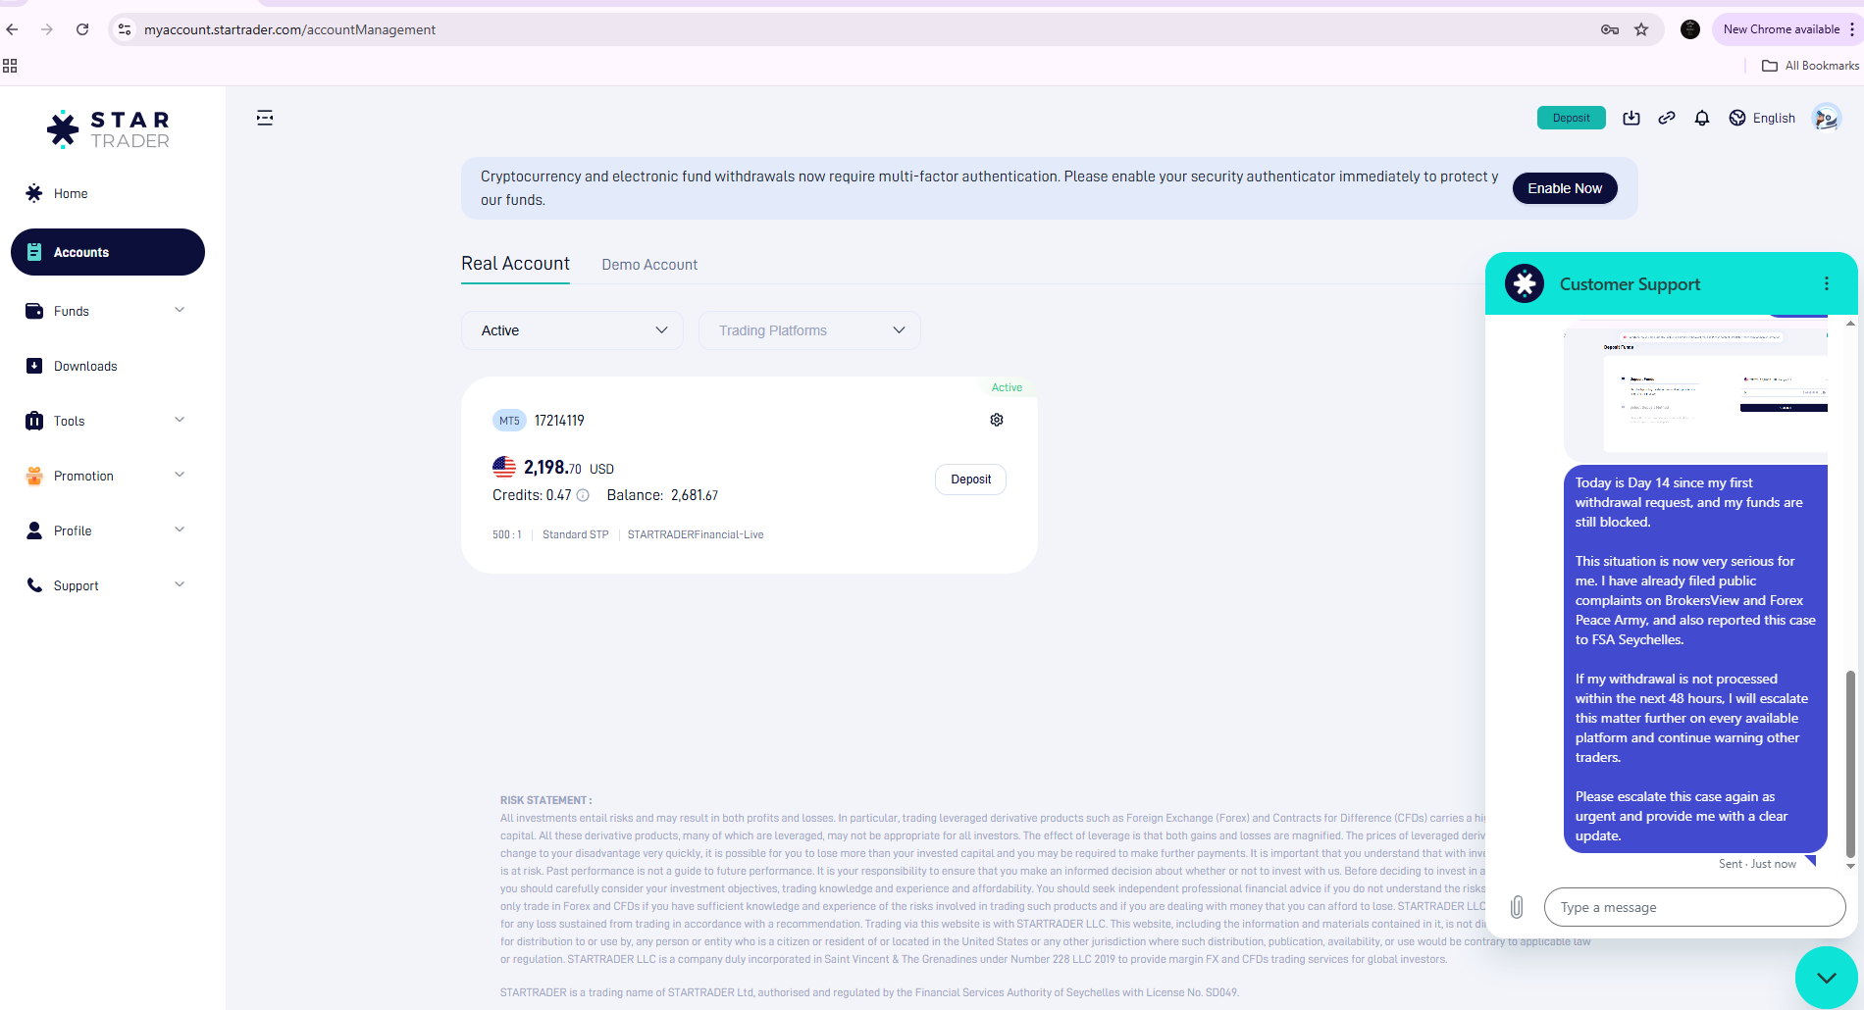Switch to the Real Account tab

coord(515,264)
